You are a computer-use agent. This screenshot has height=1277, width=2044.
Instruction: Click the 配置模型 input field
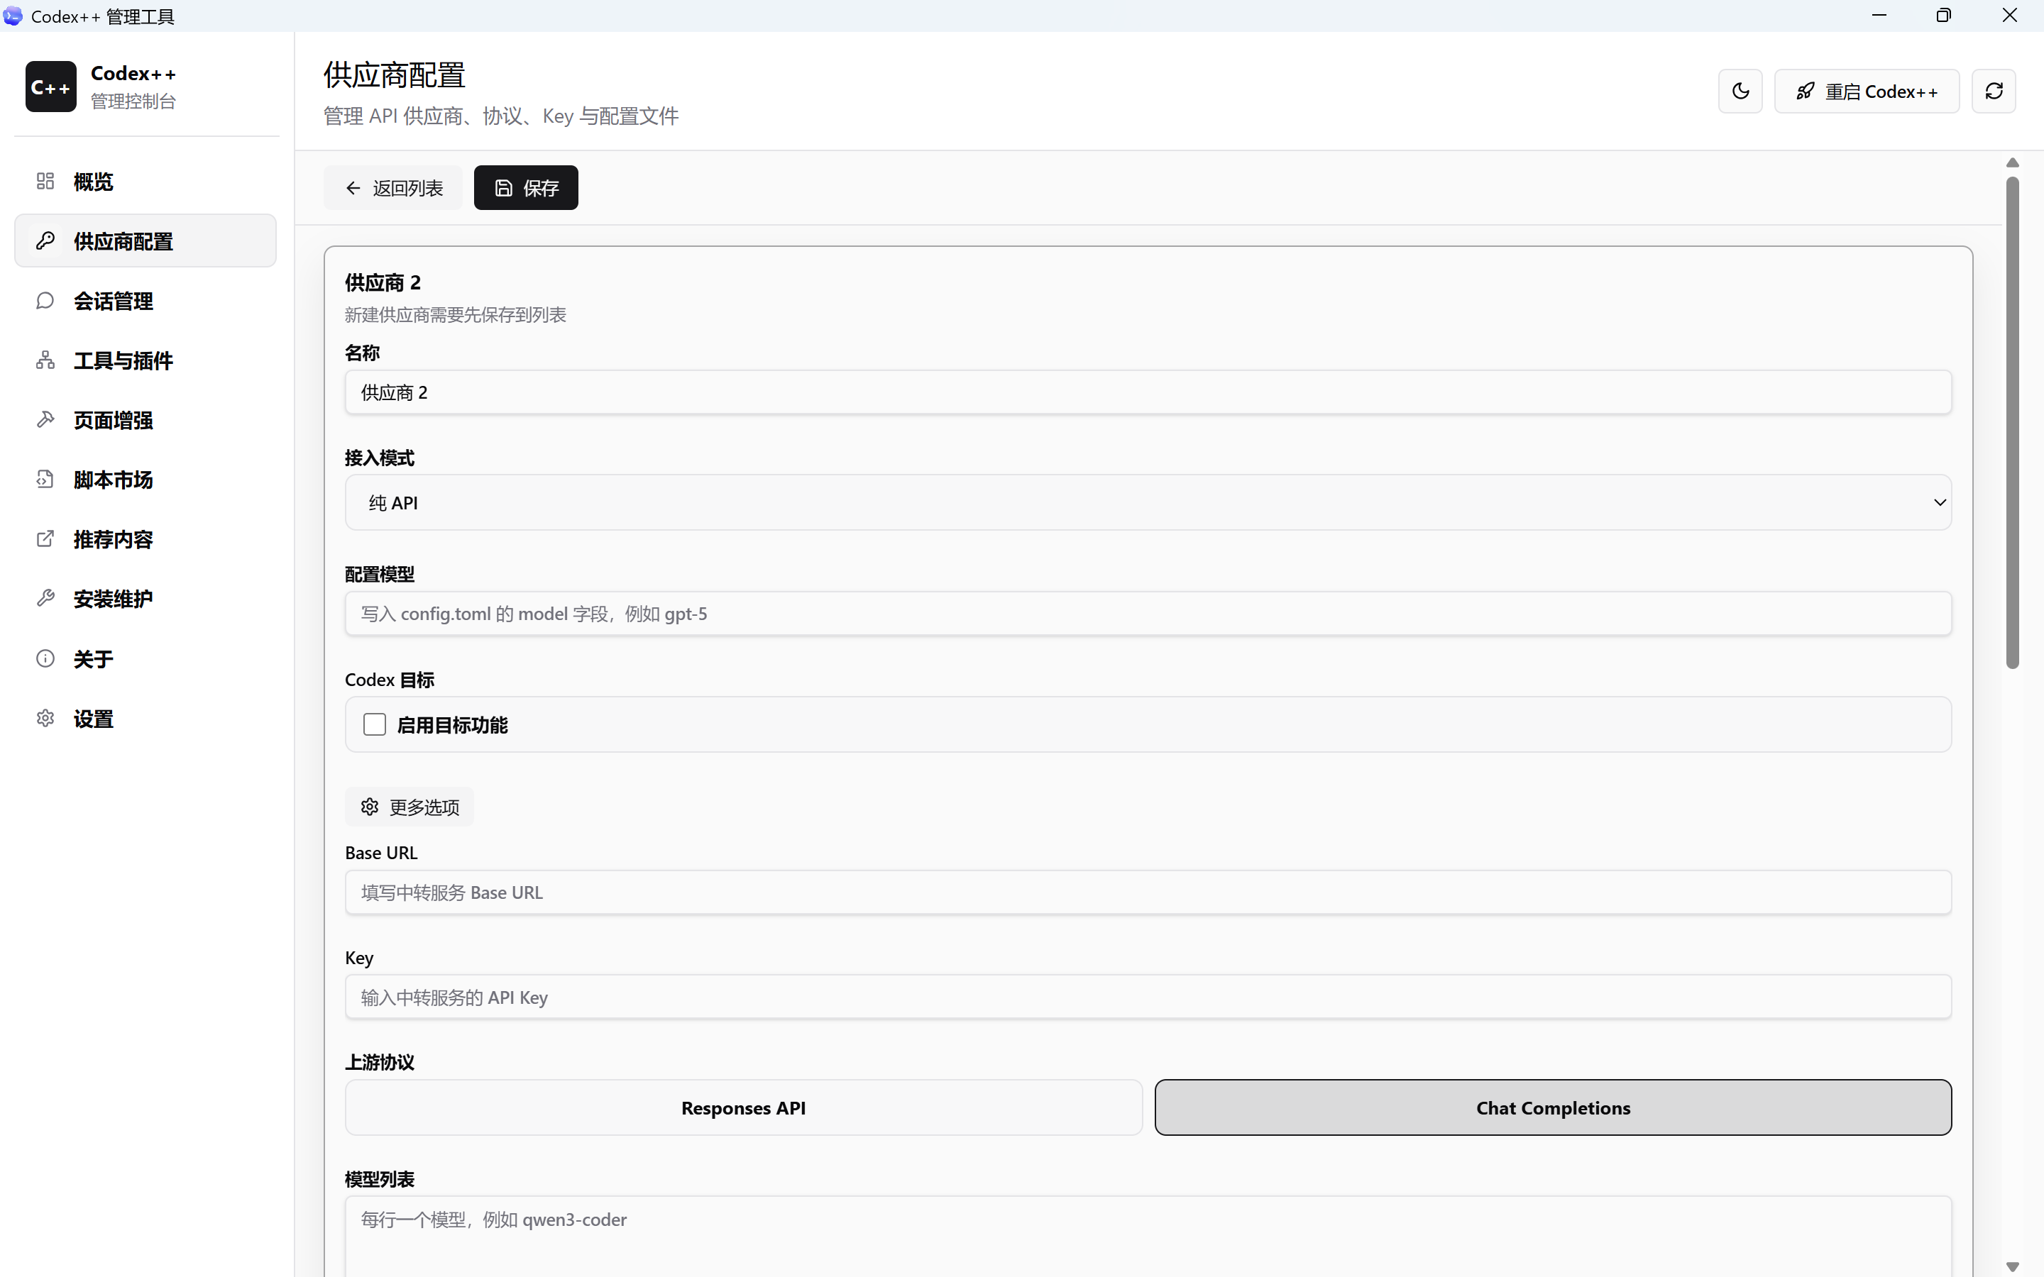tap(1148, 613)
